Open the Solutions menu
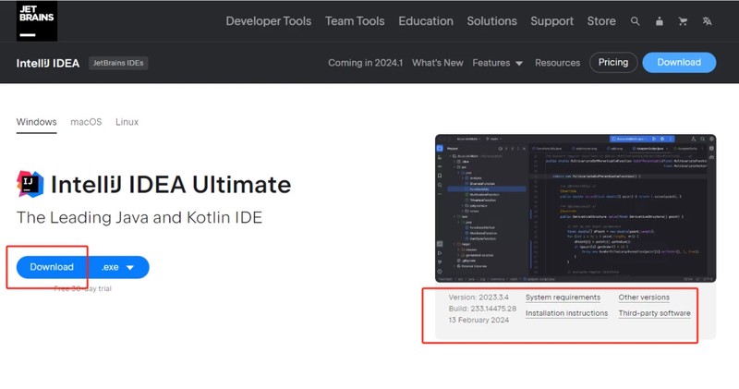Viewport: 739px width, 389px height. [x=491, y=21]
